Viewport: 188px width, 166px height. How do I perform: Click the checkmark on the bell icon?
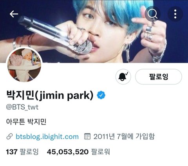(x=127, y=74)
